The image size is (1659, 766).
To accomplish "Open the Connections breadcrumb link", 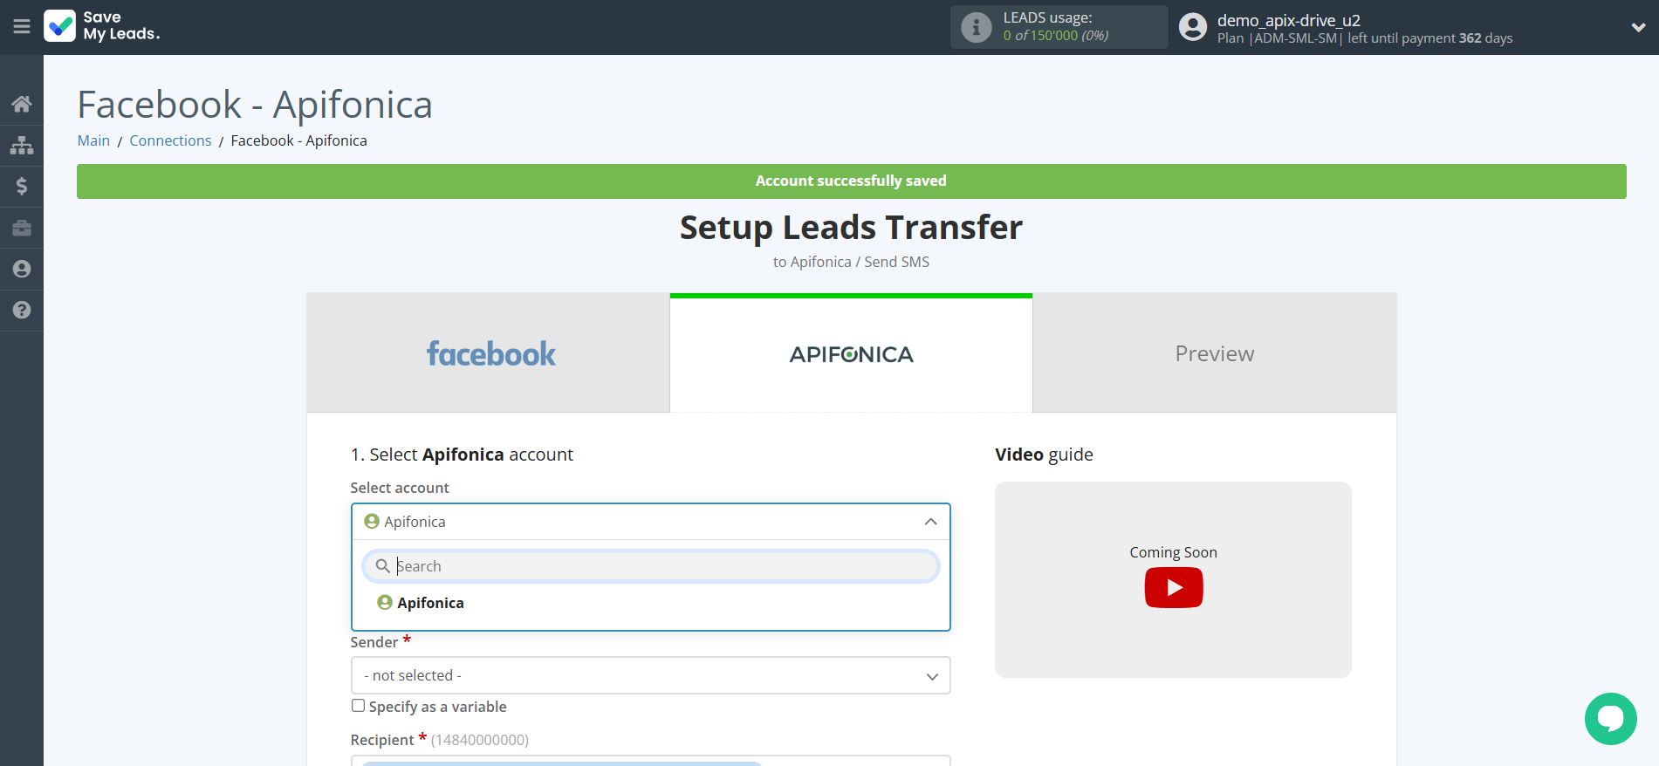I will pos(170,140).
